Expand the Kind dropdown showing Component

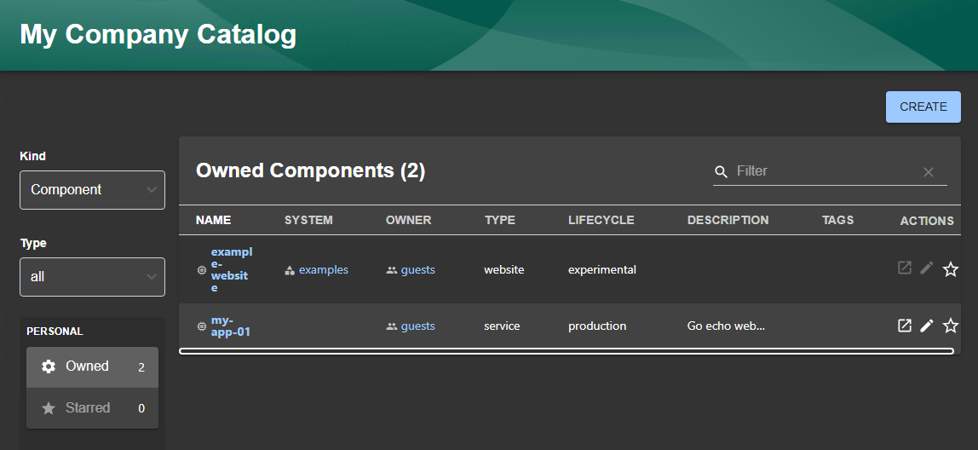click(x=92, y=190)
